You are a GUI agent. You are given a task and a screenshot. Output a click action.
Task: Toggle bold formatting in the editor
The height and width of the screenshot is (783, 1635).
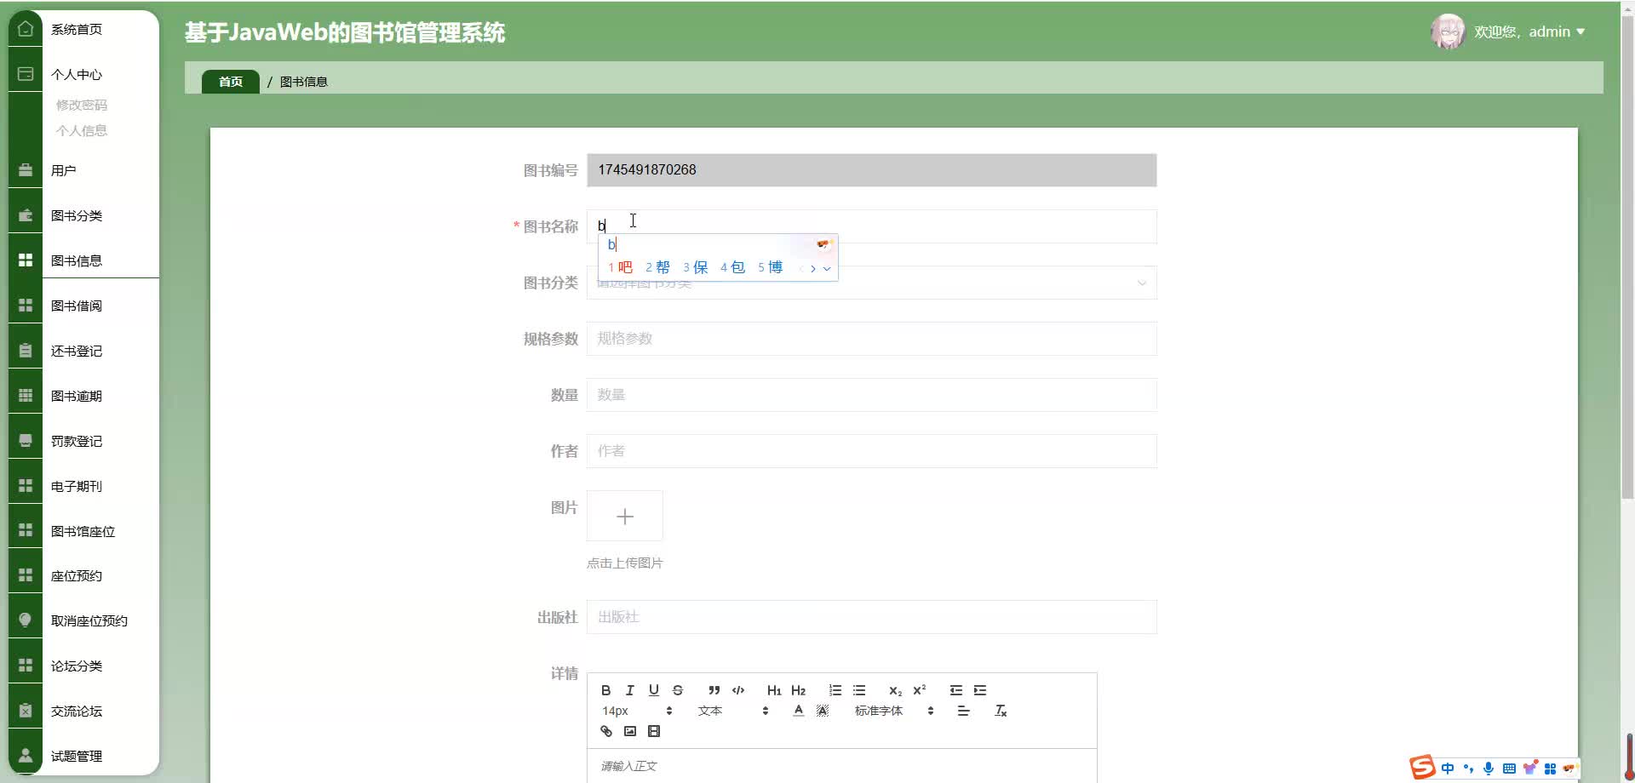[606, 690]
